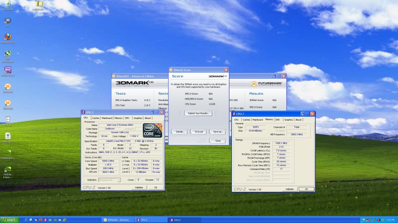Click the Details button in 3DMark Score

pos(180,132)
